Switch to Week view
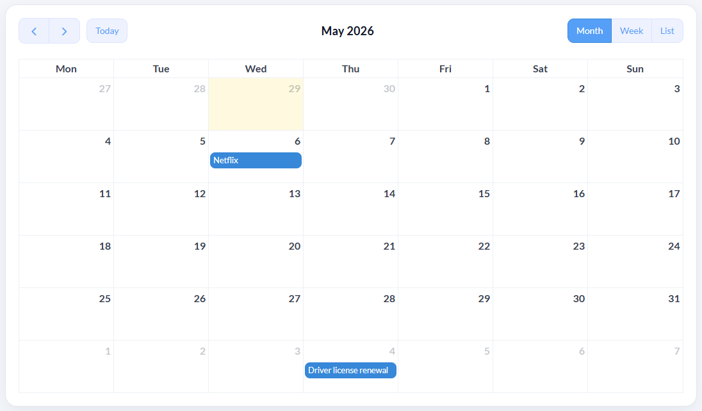The width and height of the screenshot is (702, 411). (x=632, y=31)
